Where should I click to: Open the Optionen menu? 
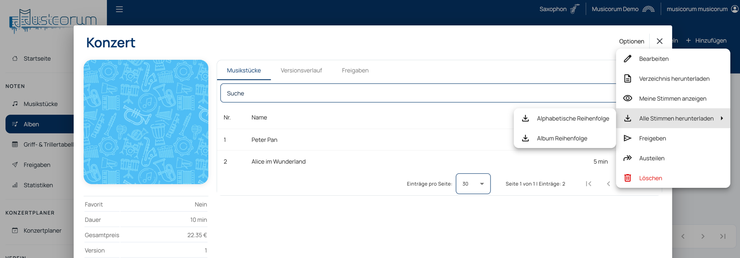[631, 41]
